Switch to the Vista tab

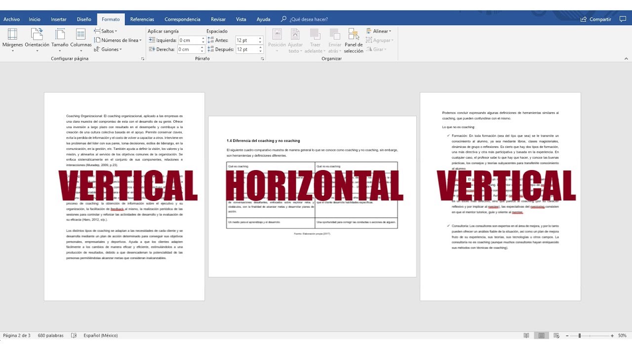click(x=241, y=19)
